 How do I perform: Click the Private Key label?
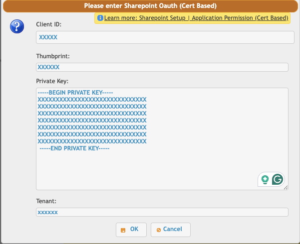[52, 81]
